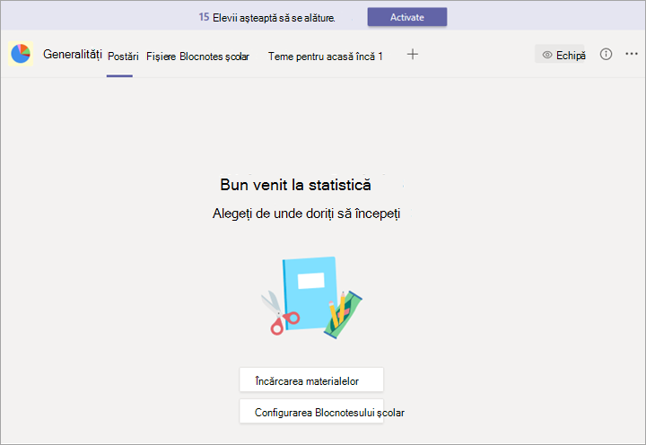Click the notebook and scissors illustration

[311, 298]
